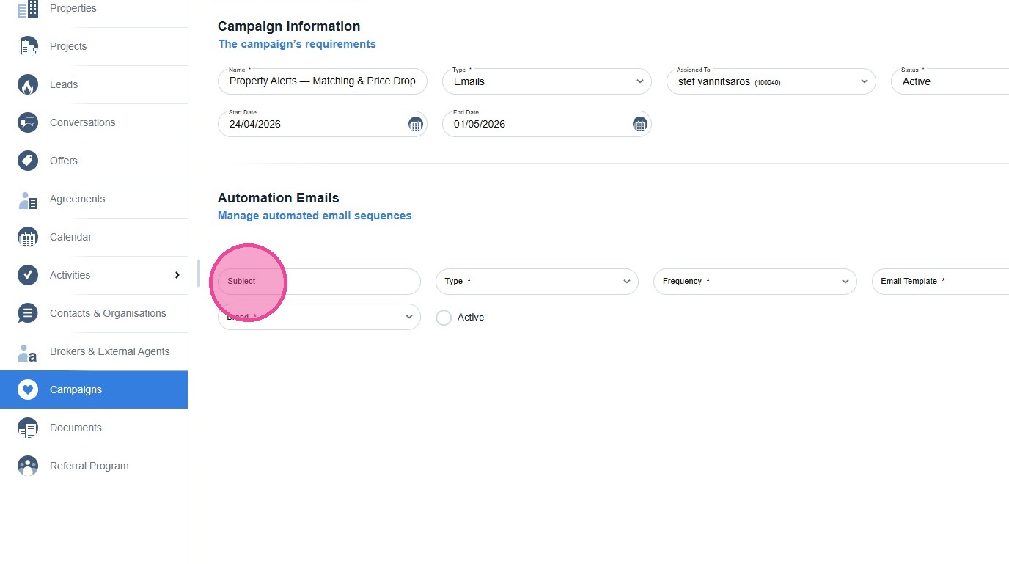Open Agreements from the sidebar

77,199
